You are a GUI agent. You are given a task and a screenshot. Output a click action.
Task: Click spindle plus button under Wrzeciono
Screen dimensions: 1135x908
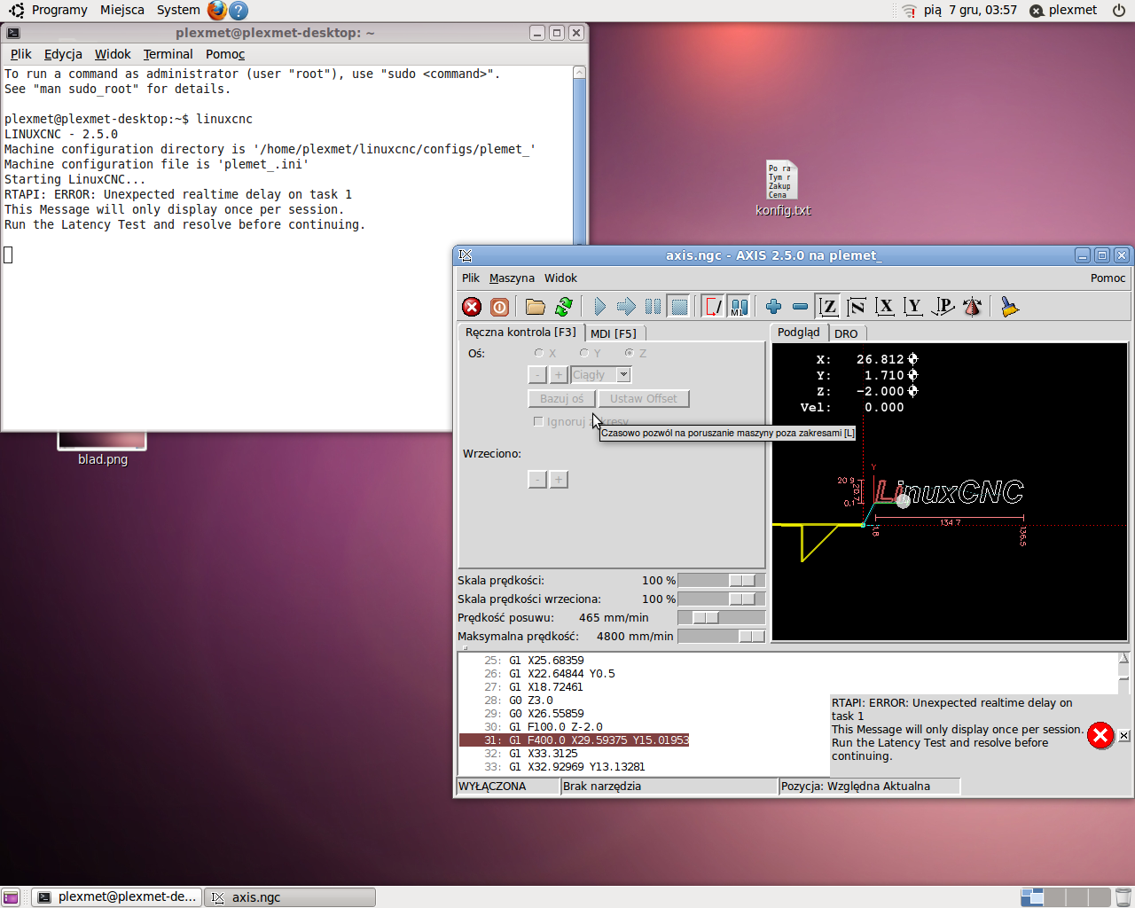[x=559, y=480]
